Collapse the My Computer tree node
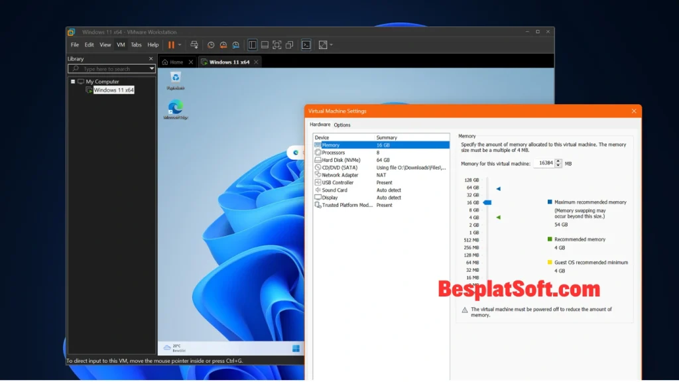 click(x=72, y=81)
